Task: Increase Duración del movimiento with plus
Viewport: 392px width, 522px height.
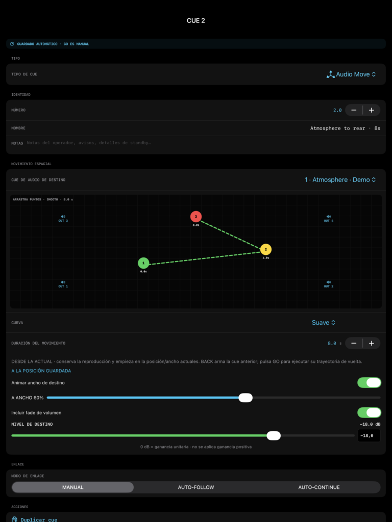Action: click(372, 343)
